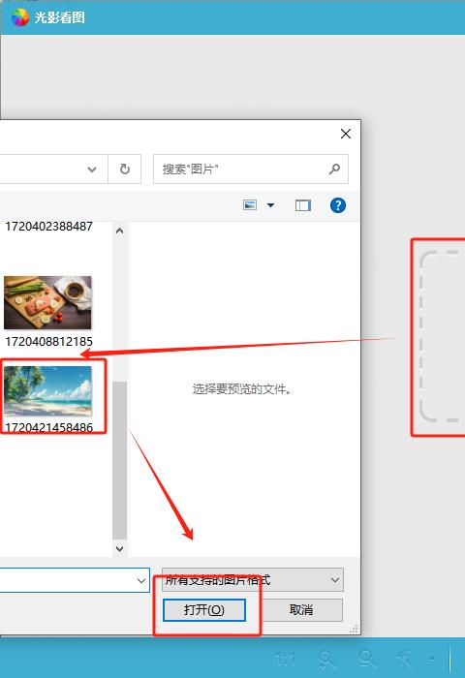
Task: Refresh the folder with the reload icon
Action: [x=125, y=169]
